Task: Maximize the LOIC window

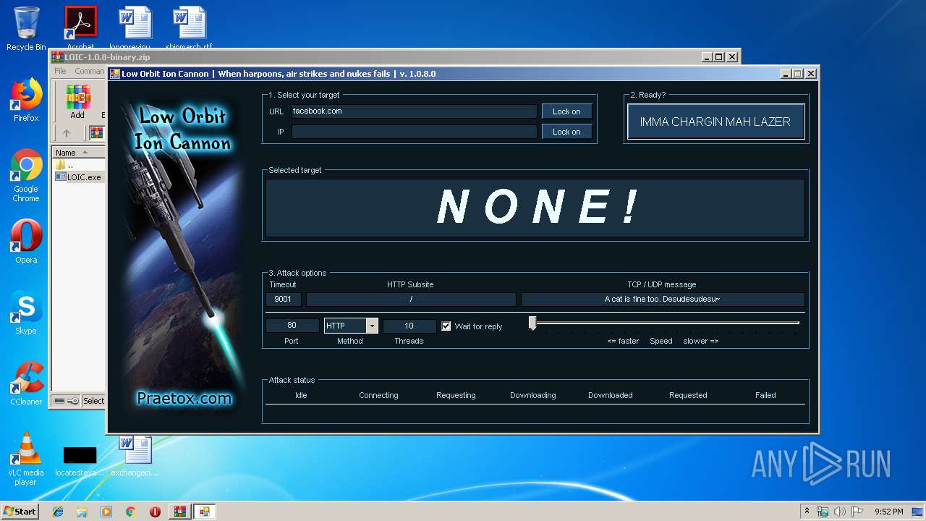Action: click(798, 74)
